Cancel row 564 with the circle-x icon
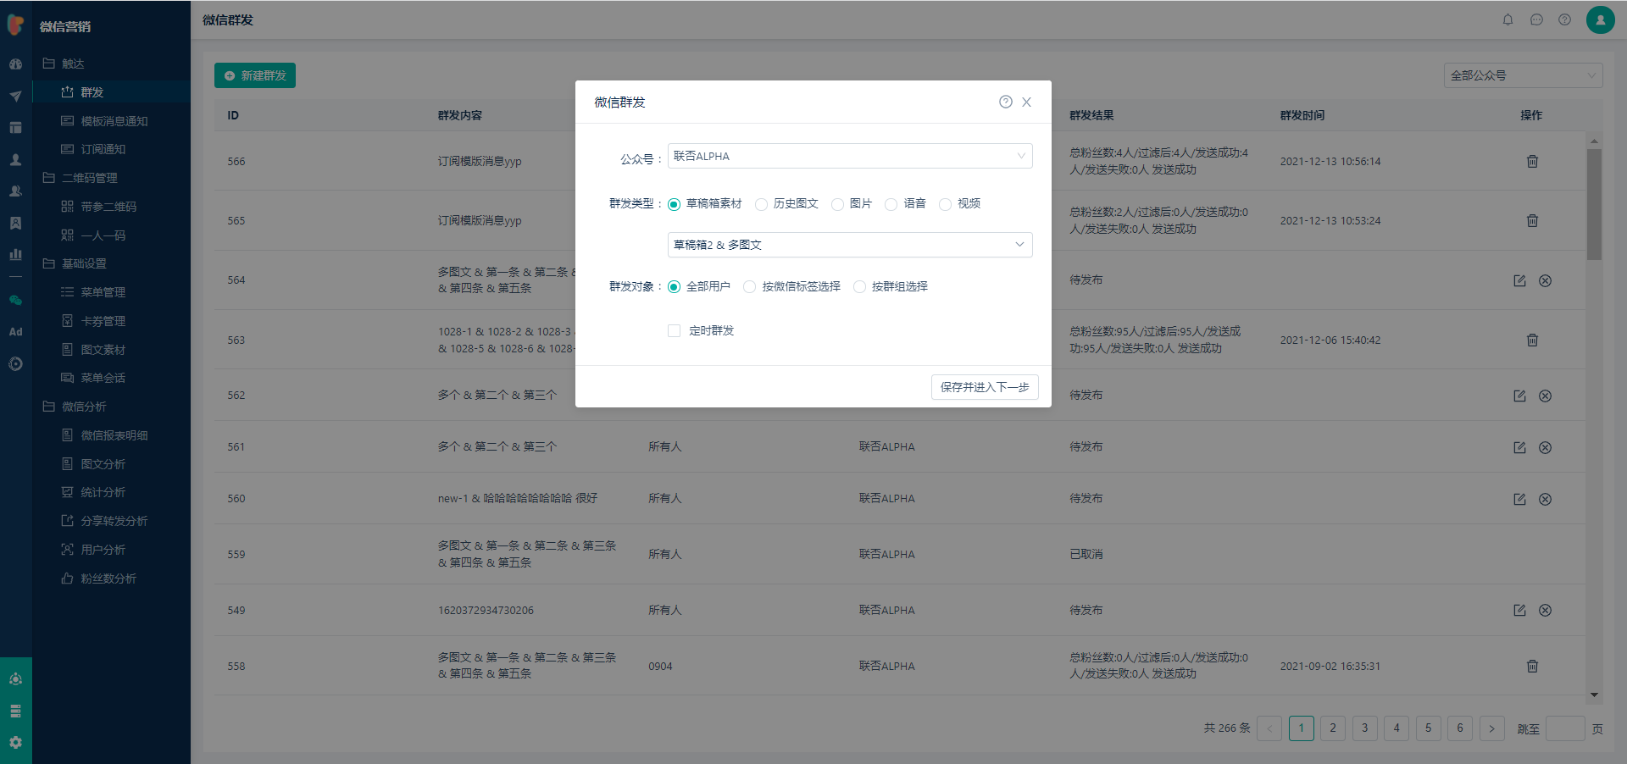Viewport: 1627px width, 764px height. point(1545,280)
